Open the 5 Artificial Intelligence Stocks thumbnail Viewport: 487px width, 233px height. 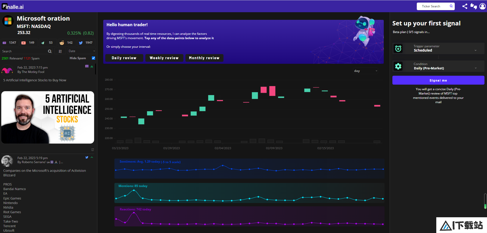(48, 117)
